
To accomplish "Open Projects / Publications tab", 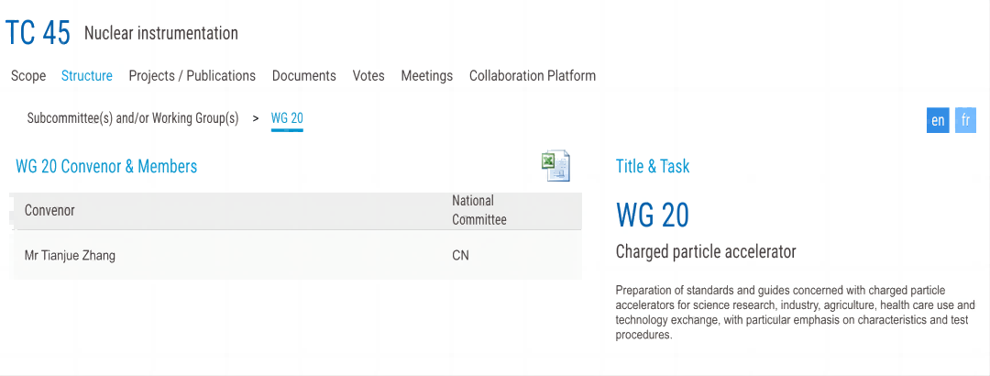I will tap(192, 76).
